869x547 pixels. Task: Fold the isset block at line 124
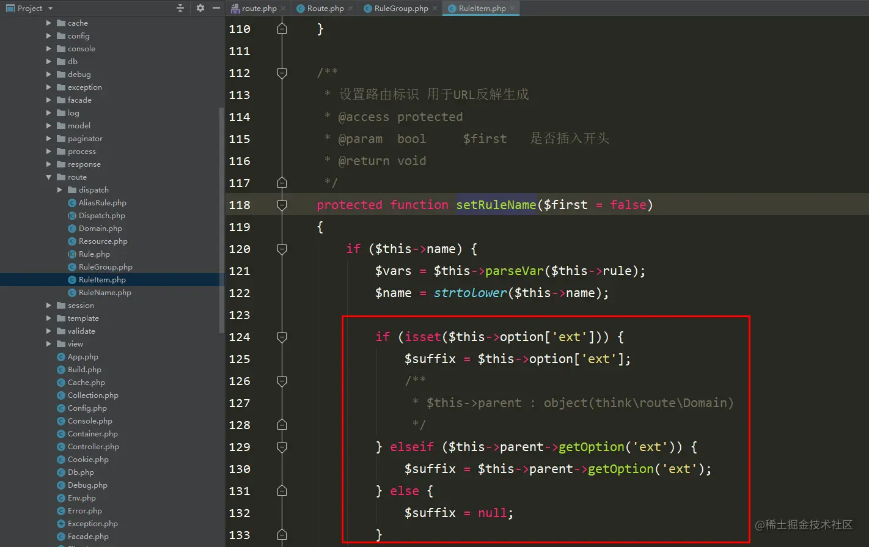[x=282, y=337]
